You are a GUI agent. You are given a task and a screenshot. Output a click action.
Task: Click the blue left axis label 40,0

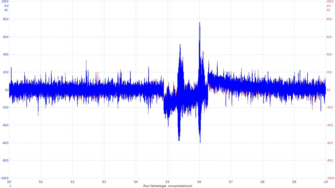(x=6, y=54)
